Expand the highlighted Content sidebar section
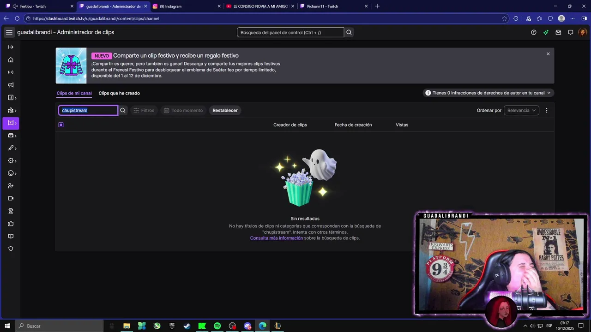 pyautogui.click(x=11, y=123)
